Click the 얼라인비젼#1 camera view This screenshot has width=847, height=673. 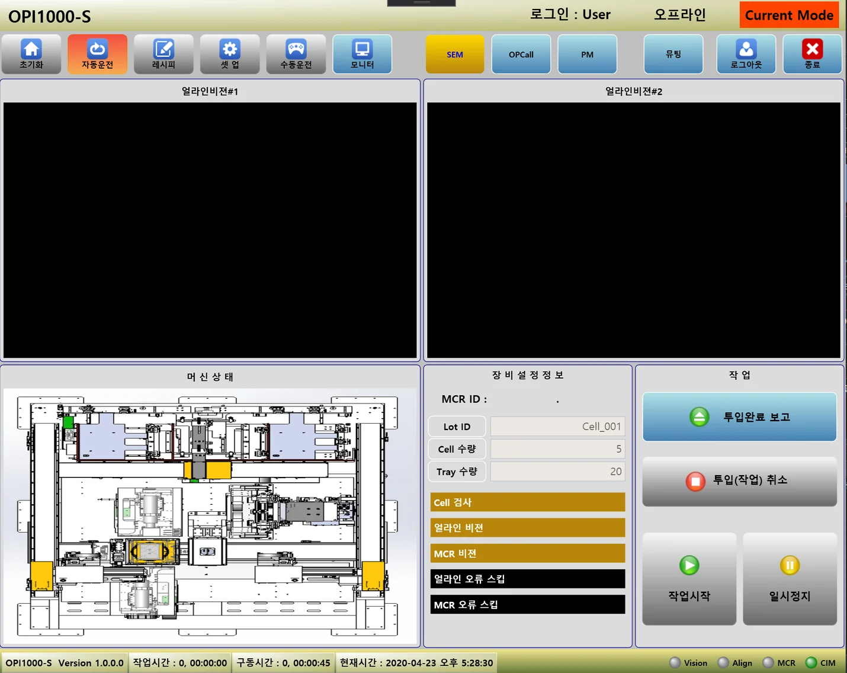[x=210, y=230]
